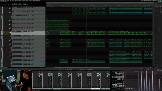The width and height of the screenshot is (162, 91).
Task: Toggle yellow solo on Guitar Prog mixer strip
Action: pos(99,80)
